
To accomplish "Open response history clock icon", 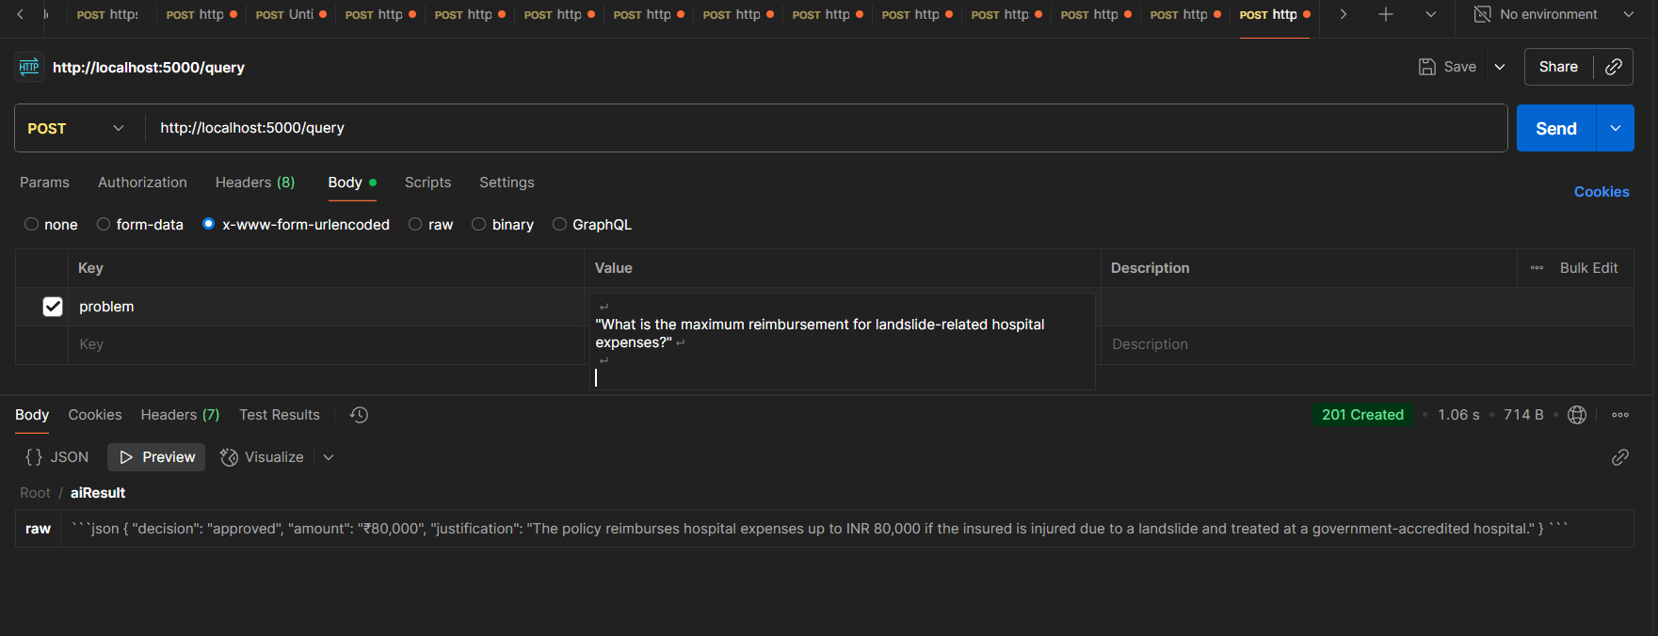I will [359, 415].
